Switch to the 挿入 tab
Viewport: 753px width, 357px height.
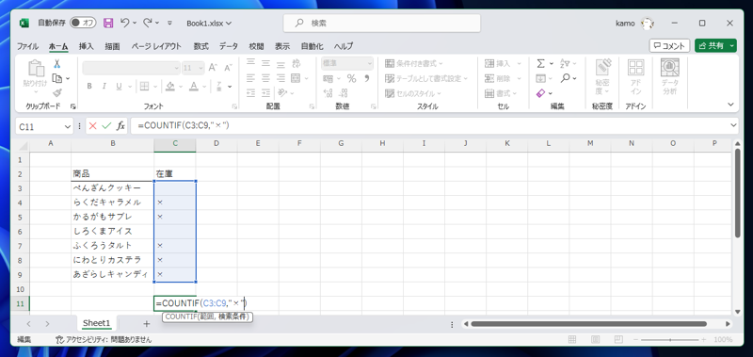point(87,46)
